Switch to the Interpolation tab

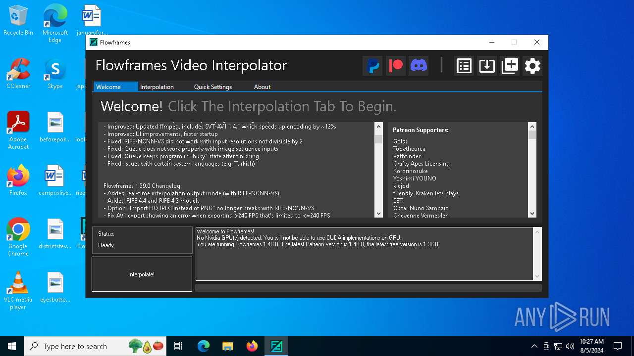(157, 87)
